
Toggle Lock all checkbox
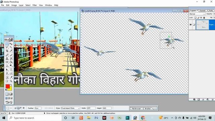pyautogui.click(x=204, y=18)
